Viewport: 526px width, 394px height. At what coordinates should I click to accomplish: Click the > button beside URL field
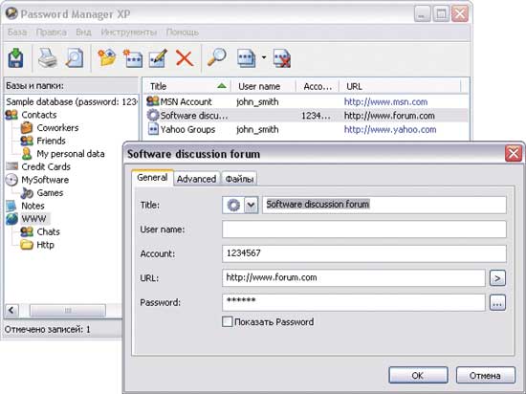click(497, 278)
